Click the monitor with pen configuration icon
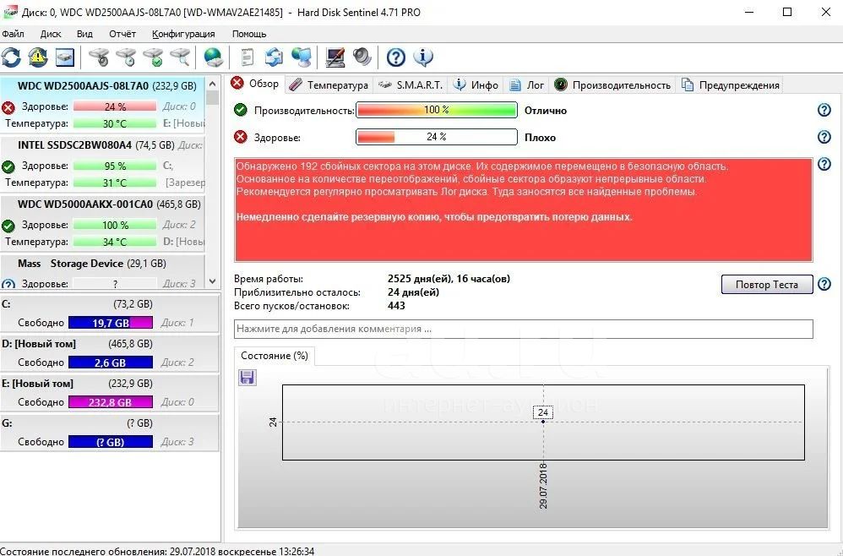Image resolution: width=843 pixels, height=556 pixels. 335,57
